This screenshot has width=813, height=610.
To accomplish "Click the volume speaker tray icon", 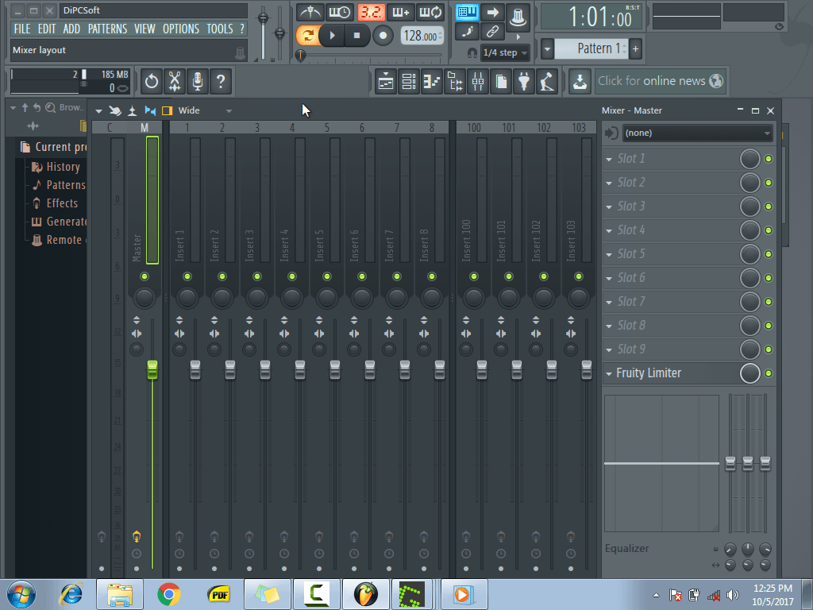I will coord(732,595).
